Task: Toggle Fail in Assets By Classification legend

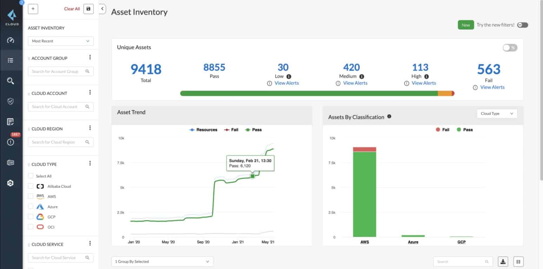Action: pyautogui.click(x=442, y=130)
